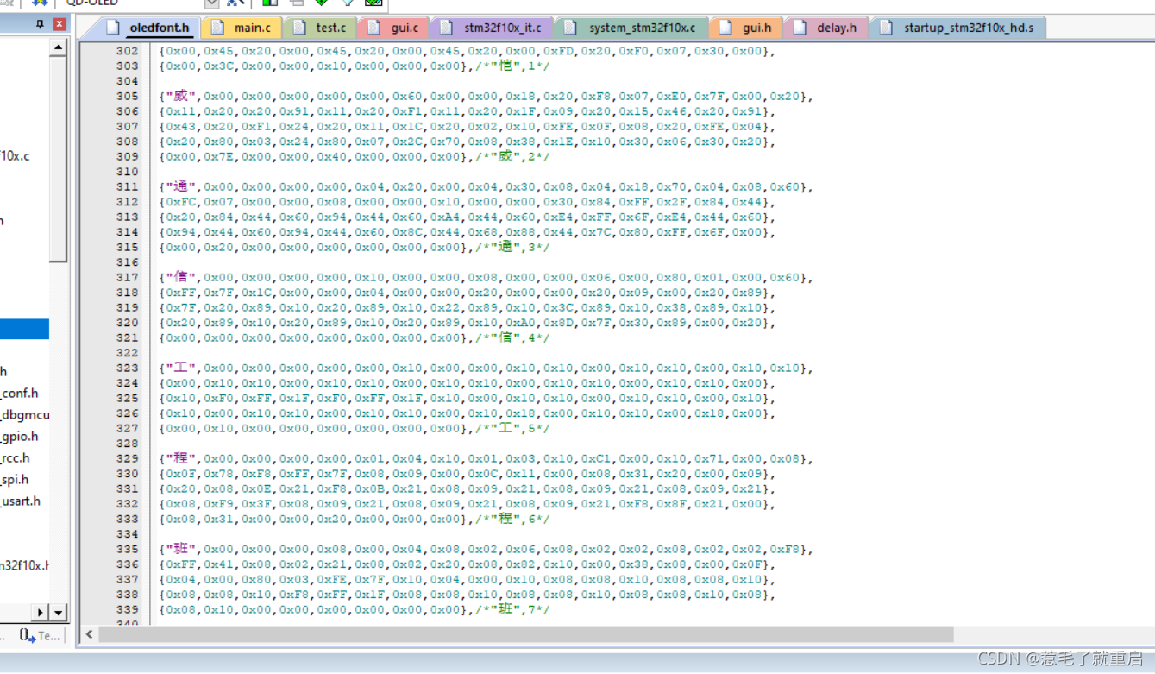Select the file ending in _conf.h
Viewport: 1155px width, 674px height.
click(x=19, y=393)
